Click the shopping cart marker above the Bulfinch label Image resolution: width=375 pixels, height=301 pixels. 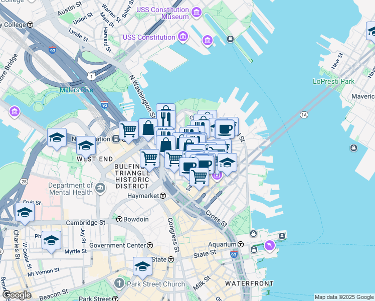click(150, 159)
